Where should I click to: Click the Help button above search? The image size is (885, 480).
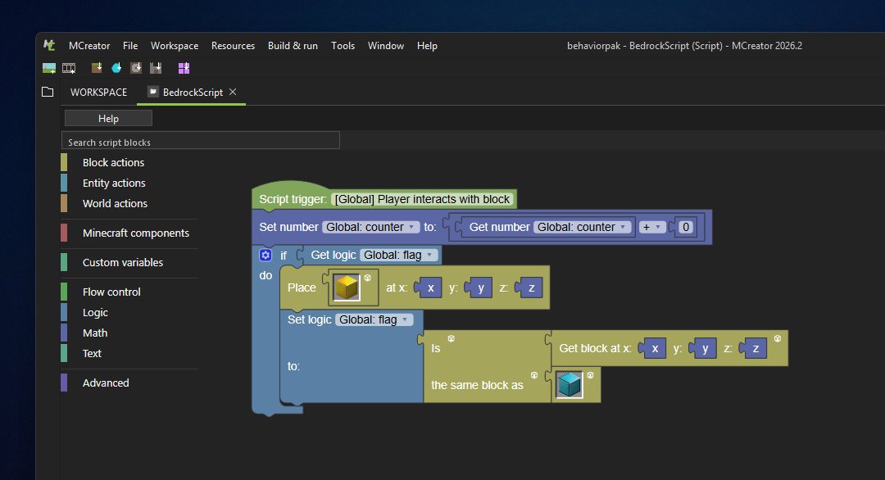(x=108, y=118)
